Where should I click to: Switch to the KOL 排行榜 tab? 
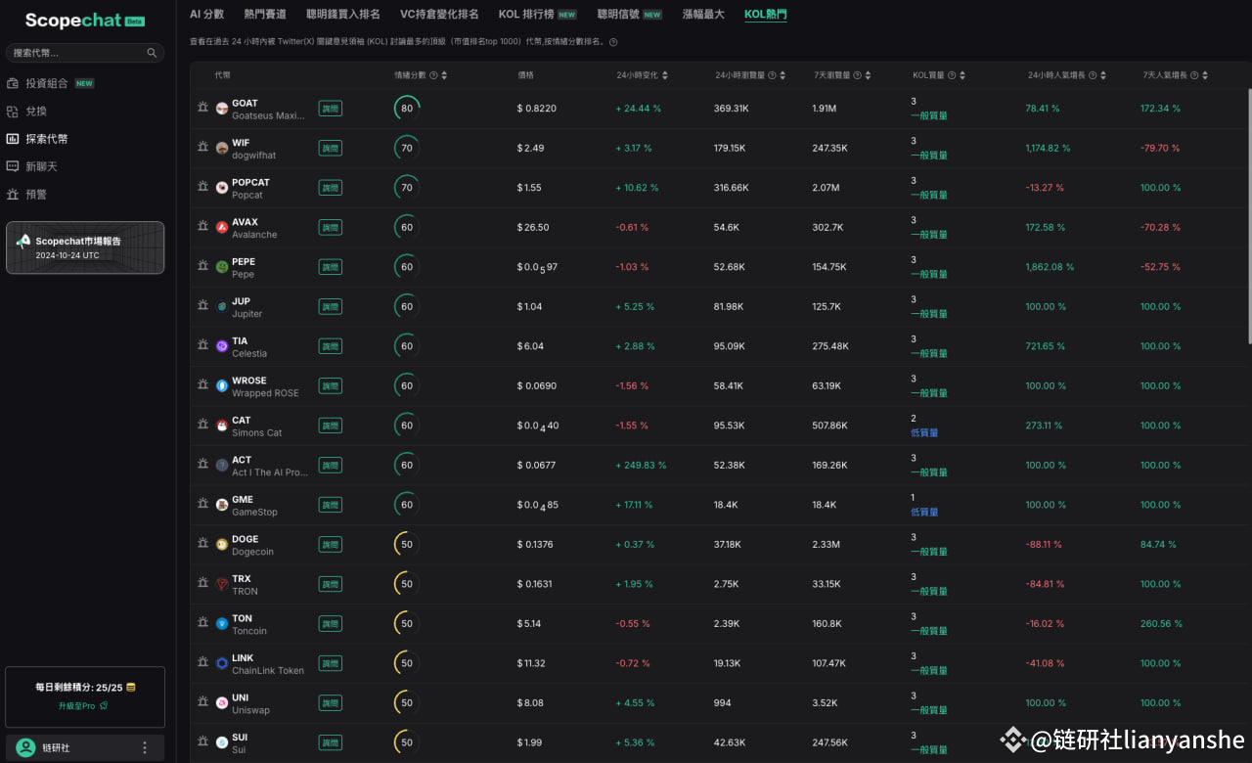point(525,14)
